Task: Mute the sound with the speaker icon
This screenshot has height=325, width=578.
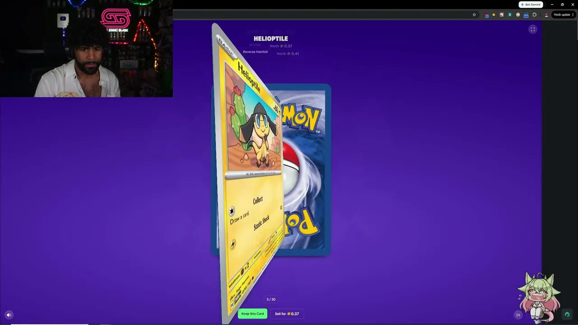Action: [x=9, y=315]
